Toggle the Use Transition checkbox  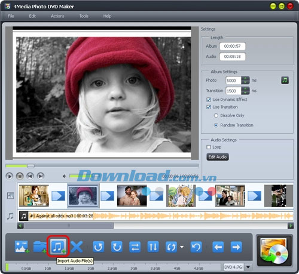[x=209, y=107]
